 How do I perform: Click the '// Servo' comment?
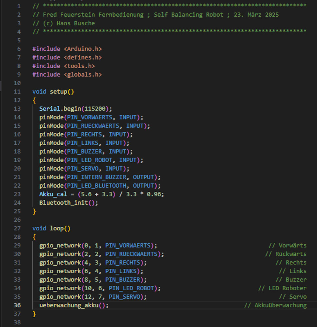pyautogui.click(x=293, y=297)
